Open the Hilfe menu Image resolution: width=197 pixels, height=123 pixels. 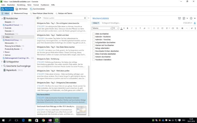click(x=53, y=5)
